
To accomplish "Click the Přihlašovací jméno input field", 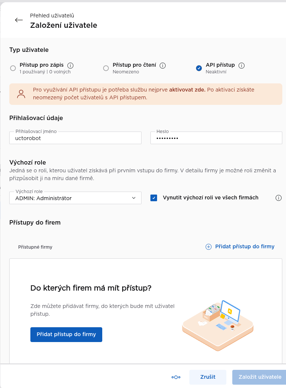I will 76,138.
